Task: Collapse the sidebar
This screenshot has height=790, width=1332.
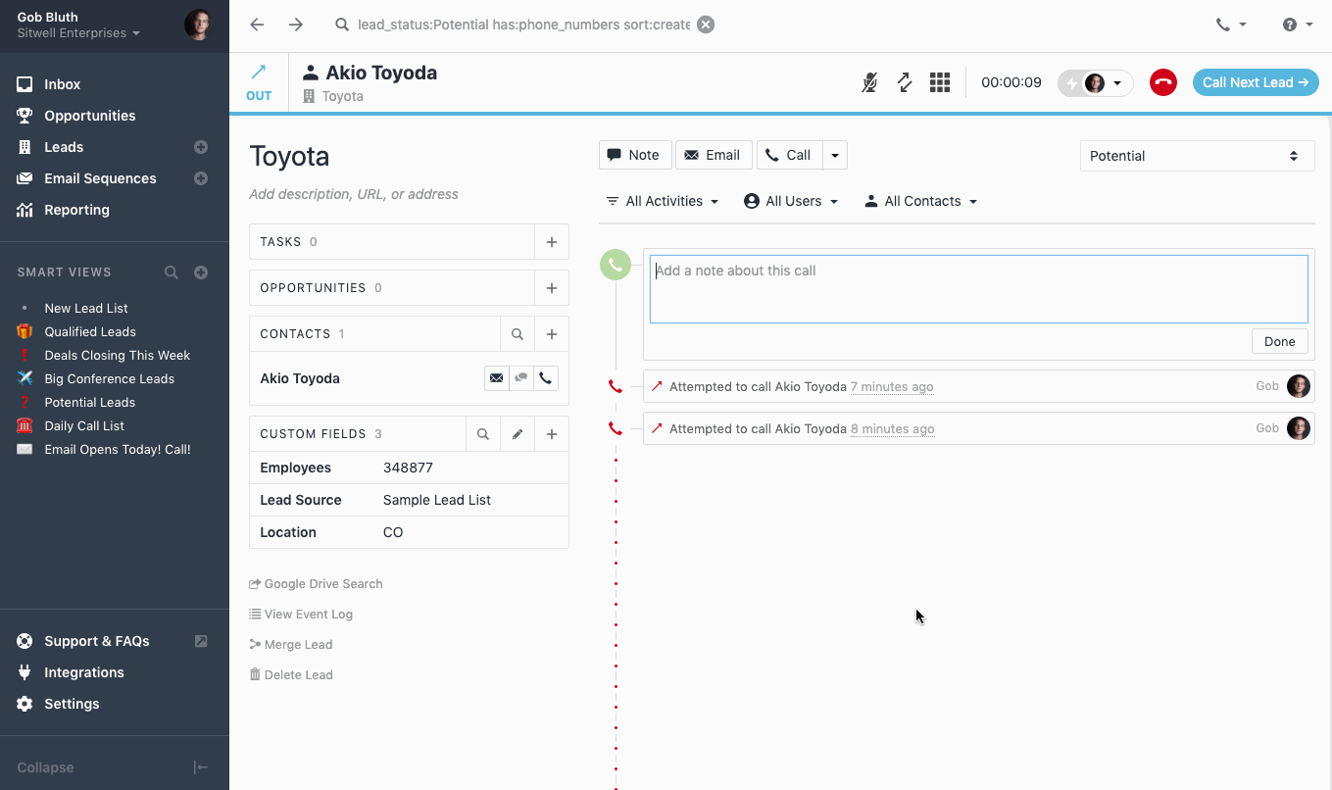Action: pos(115,767)
